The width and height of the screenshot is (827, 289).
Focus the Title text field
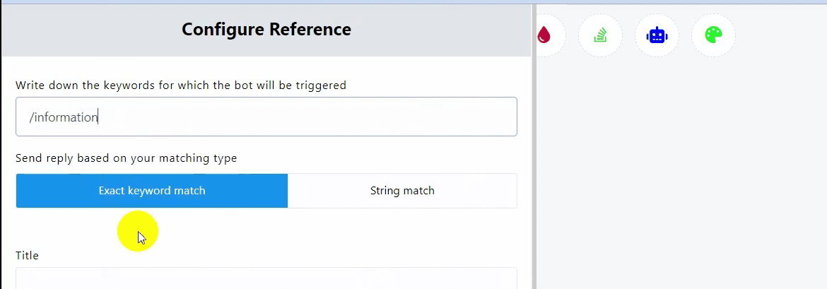point(266,278)
